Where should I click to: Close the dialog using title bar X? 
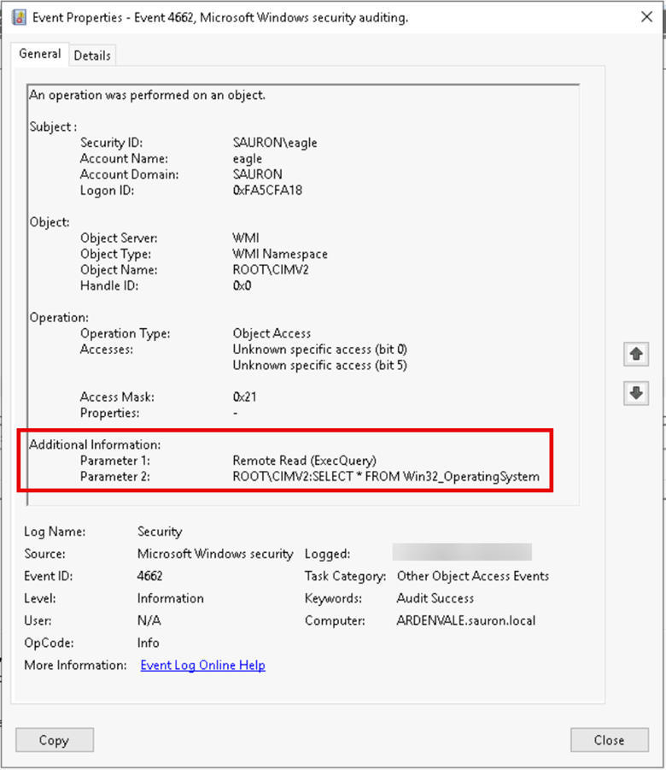point(644,15)
